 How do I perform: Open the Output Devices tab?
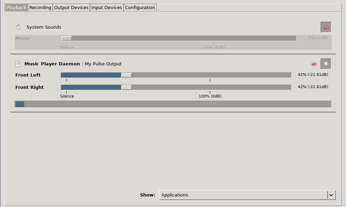pos(71,7)
